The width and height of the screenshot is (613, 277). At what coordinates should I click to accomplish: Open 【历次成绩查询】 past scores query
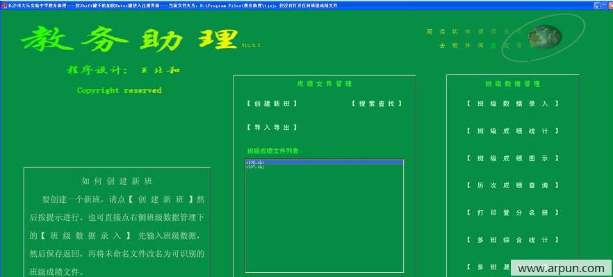point(512,185)
